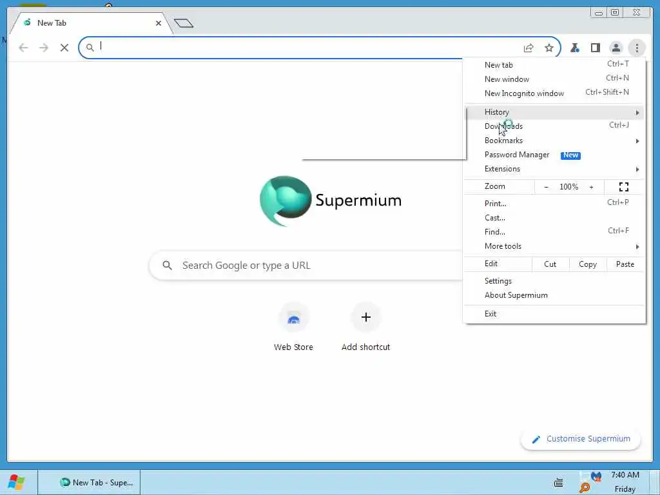Click the New Tab - Supermium taskbar button

point(89,482)
